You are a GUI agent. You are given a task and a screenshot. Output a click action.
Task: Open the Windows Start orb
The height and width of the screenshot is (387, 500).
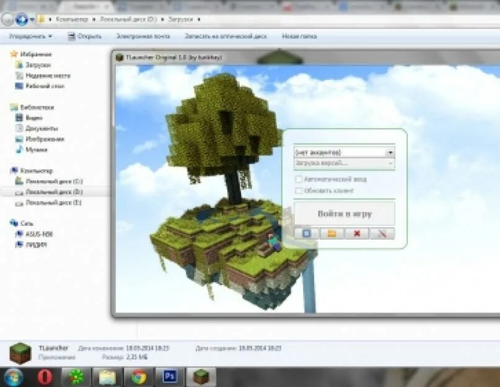tap(14, 377)
